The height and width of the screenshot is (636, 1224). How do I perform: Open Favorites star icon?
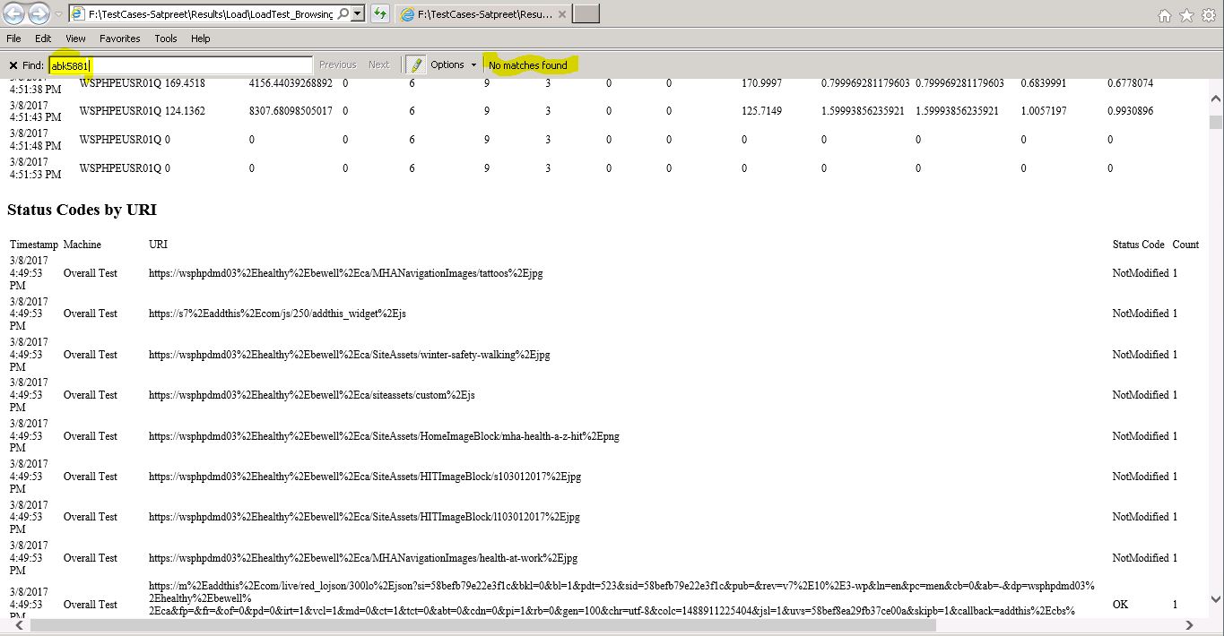1185,15
